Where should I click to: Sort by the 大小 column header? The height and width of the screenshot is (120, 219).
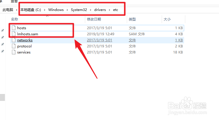(x=167, y=19)
